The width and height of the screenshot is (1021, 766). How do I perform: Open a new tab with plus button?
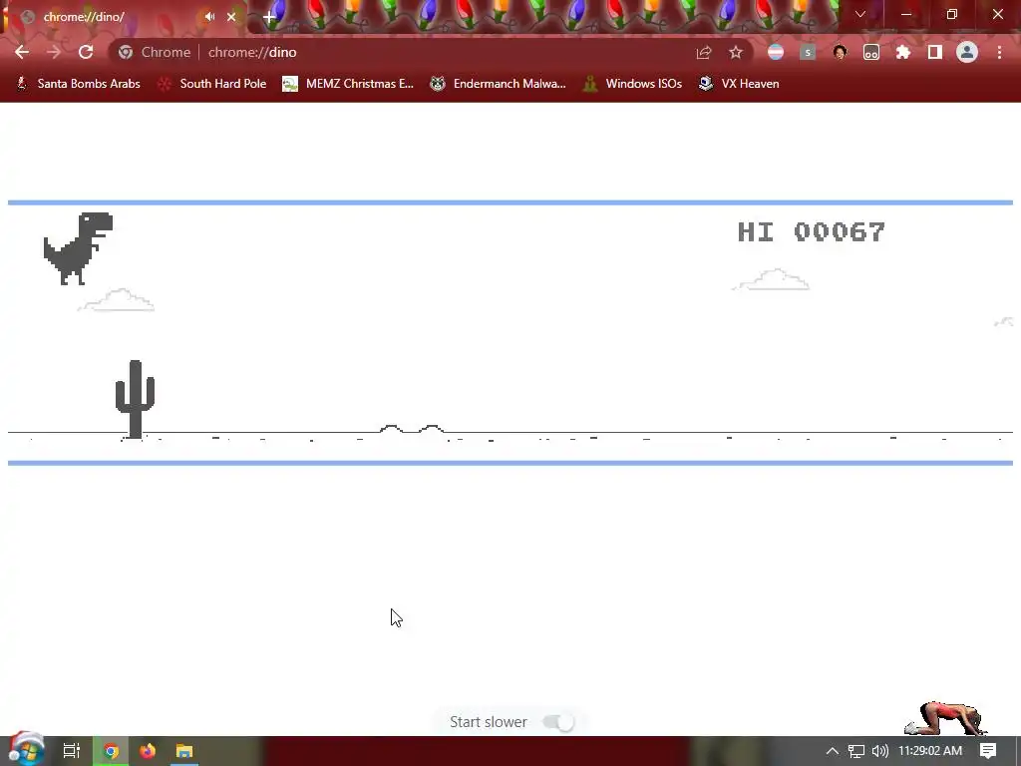(x=269, y=17)
